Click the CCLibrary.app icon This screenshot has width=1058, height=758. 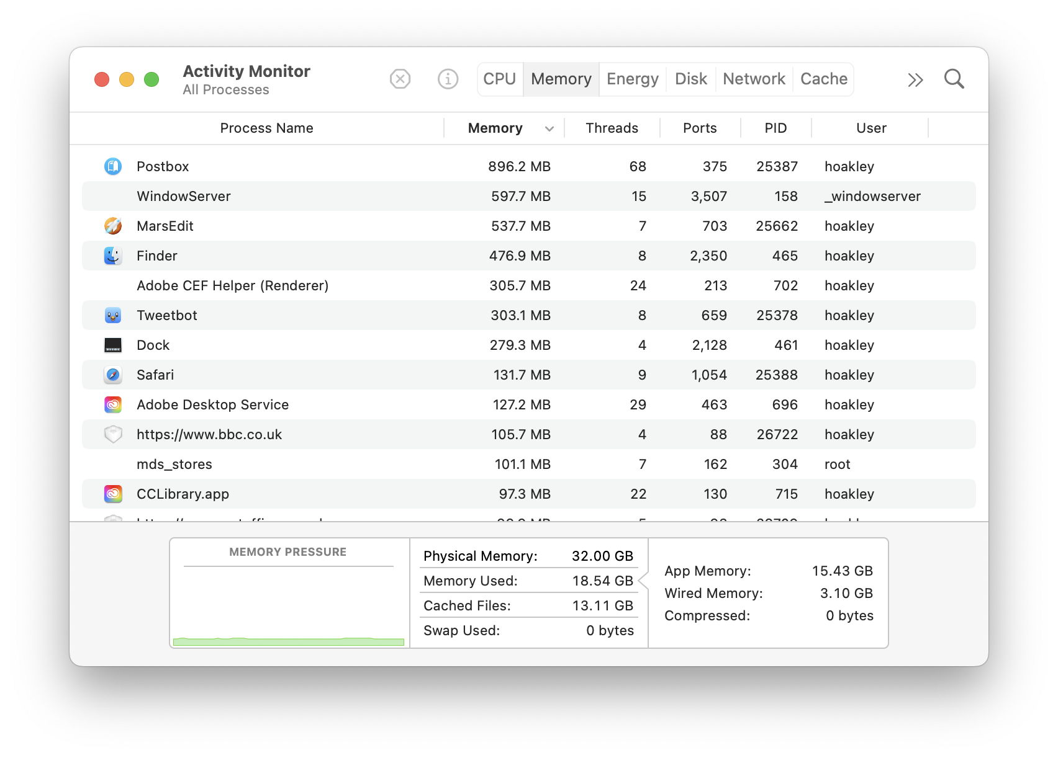point(112,494)
